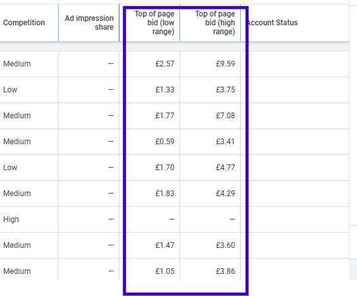
Task: Select the £0.59 low range bid cell
Action: point(165,142)
